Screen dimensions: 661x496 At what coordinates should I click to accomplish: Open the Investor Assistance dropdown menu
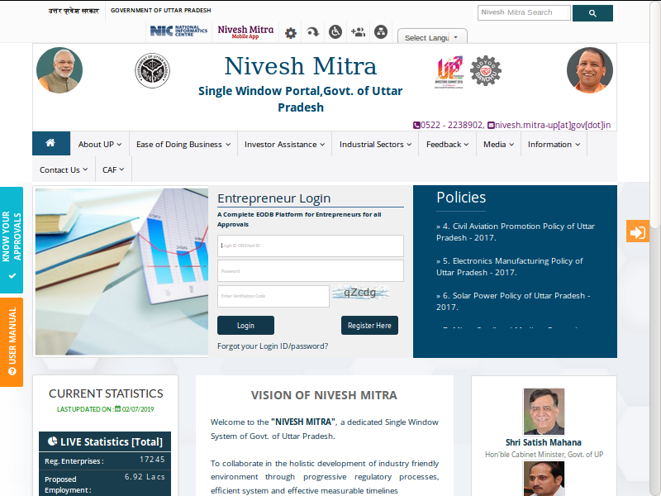[284, 143]
